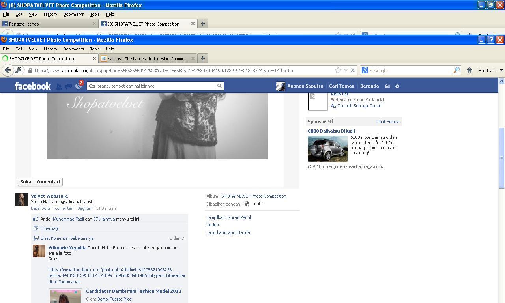Image resolution: width=505 pixels, height=303 pixels.
Task: Open Velvet Webstore profile picture
Action: click(x=22, y=200)
